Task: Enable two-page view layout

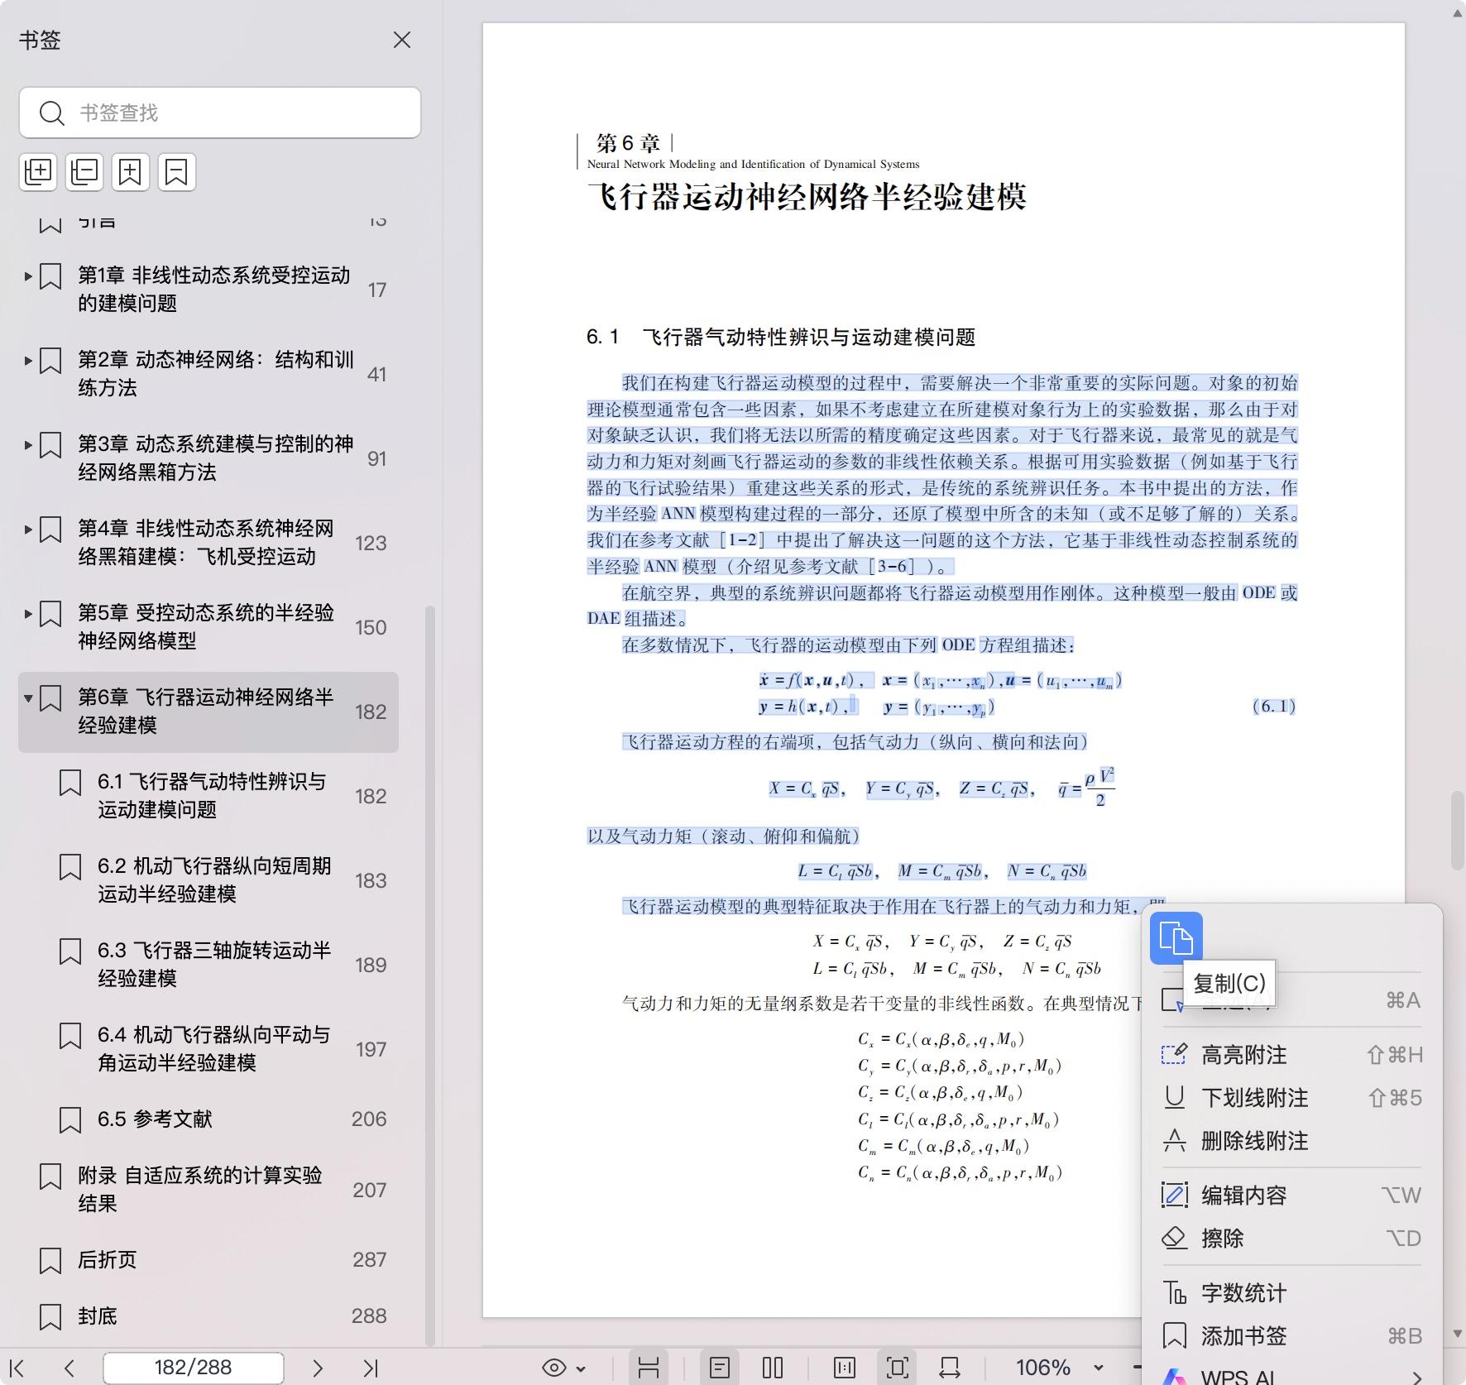Action: (x=771, y=1367)
